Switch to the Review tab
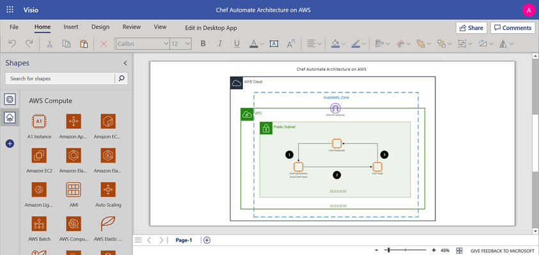Image resolution: width=539 pixels, height=255 pixels. [x=132, y=27]
